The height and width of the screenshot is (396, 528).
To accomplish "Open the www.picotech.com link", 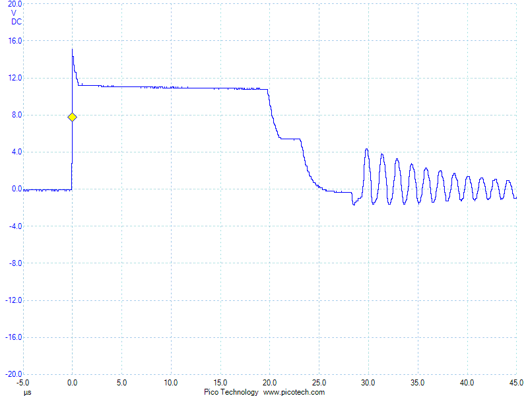I will click(294, 392).
